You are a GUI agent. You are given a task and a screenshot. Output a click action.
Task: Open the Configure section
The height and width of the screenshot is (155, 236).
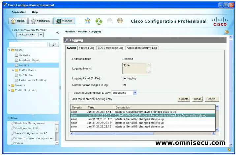41,21
